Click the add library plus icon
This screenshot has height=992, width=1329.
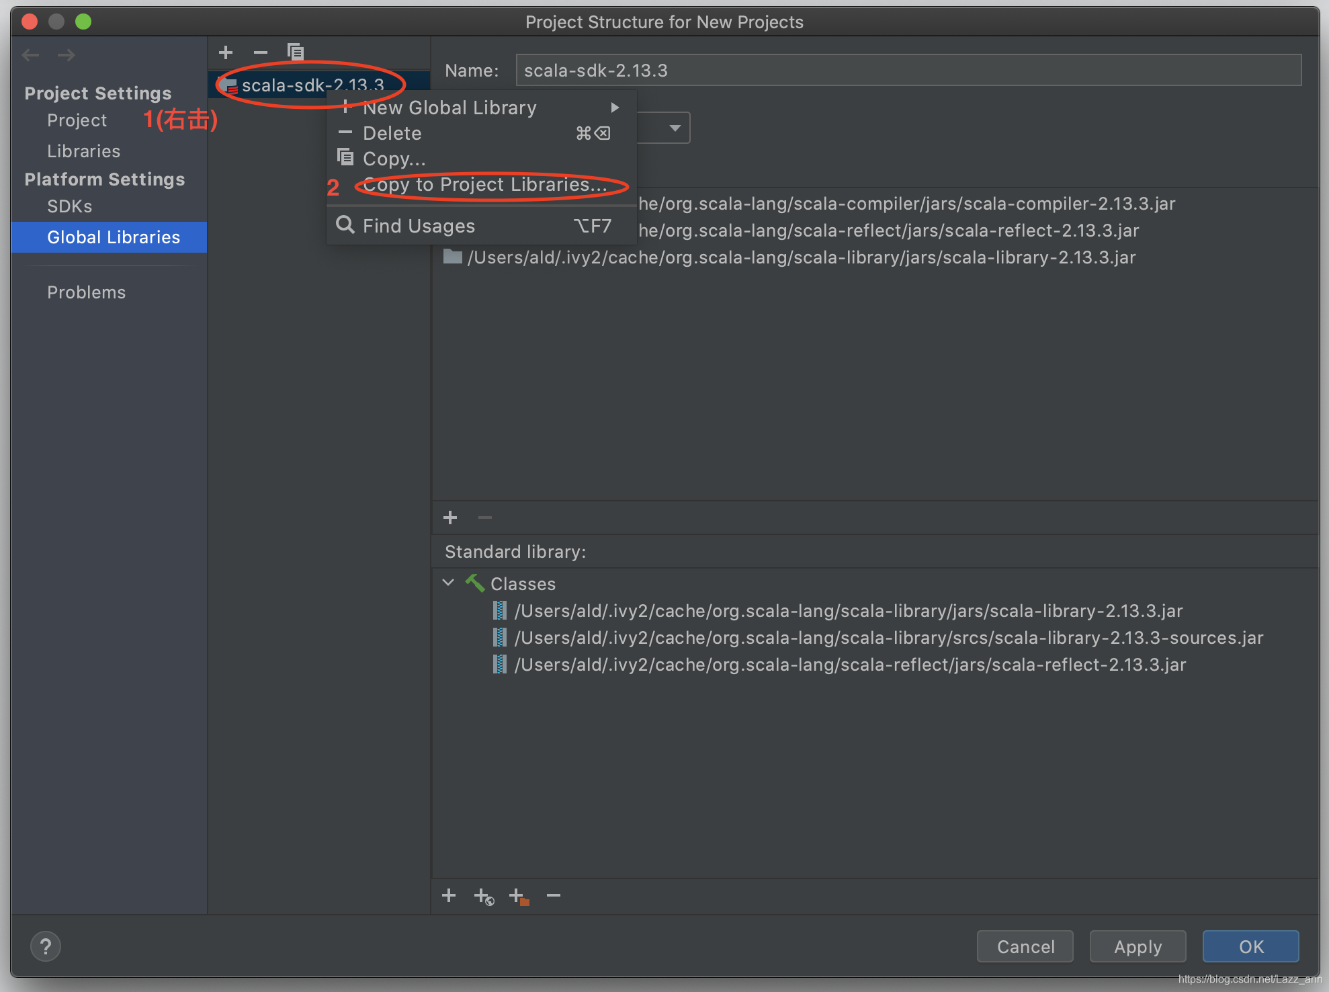click(226, 52)
